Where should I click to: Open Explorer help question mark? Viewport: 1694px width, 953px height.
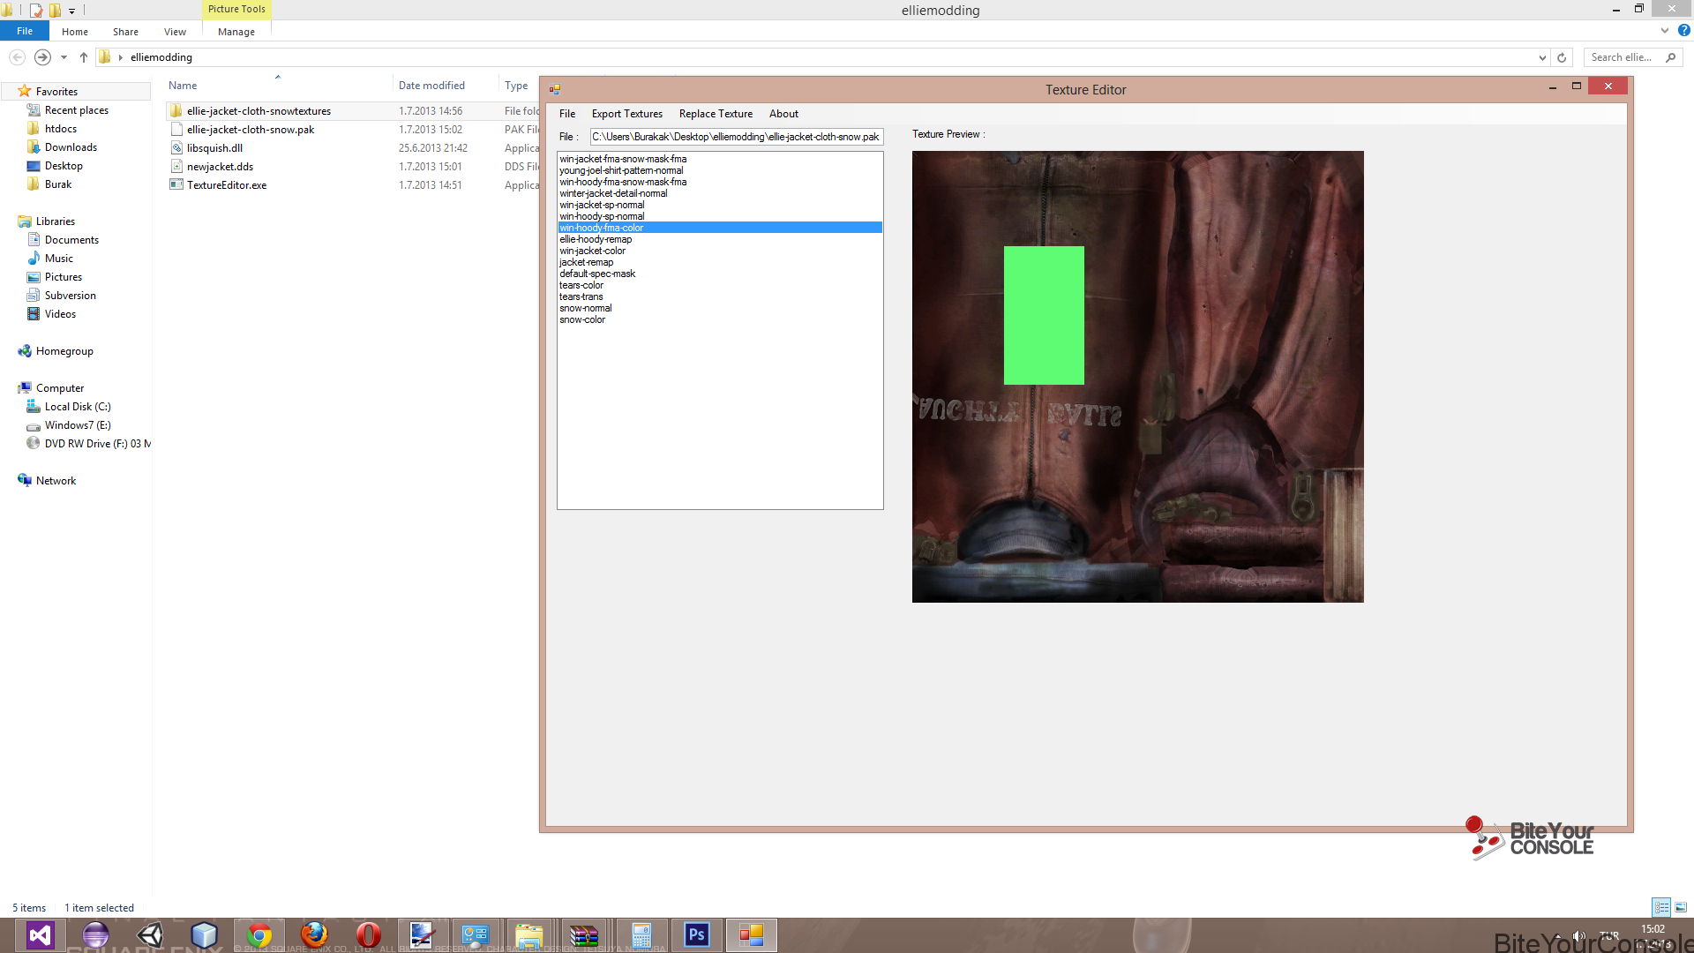1683,31
